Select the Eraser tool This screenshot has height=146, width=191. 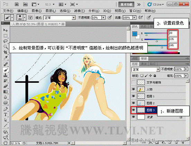(5, 86)
